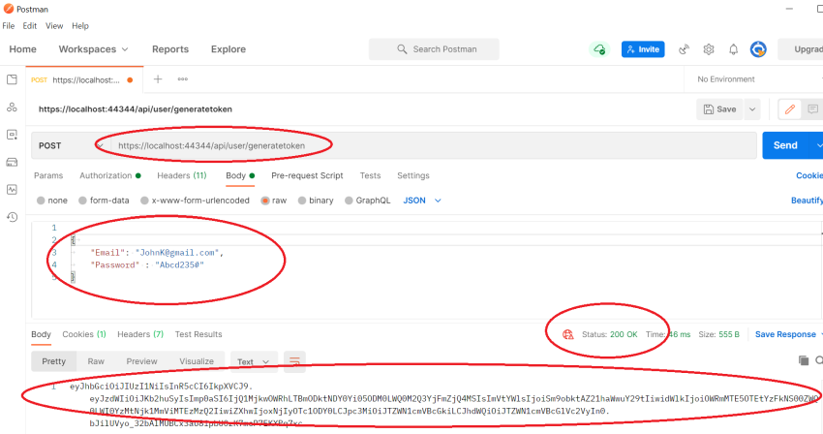Open the Monitors sidebar icon
The width and height of the screenshot is (823, 434).
[12, 189]
